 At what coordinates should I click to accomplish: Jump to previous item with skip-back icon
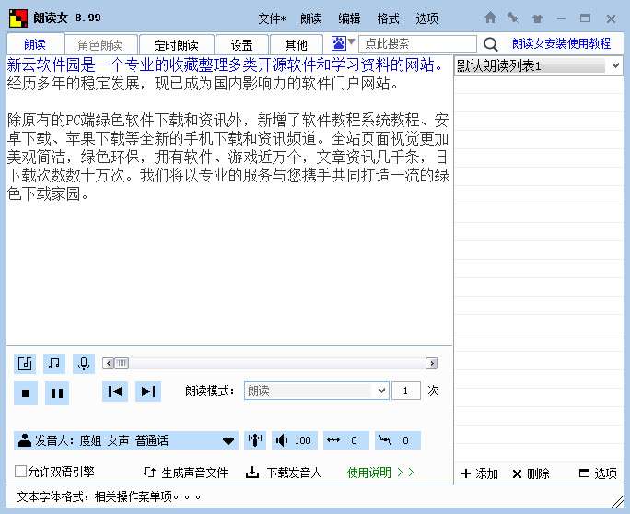pos(115,391)
